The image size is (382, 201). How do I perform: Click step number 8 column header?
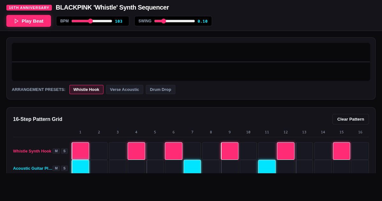click(211, 132)
